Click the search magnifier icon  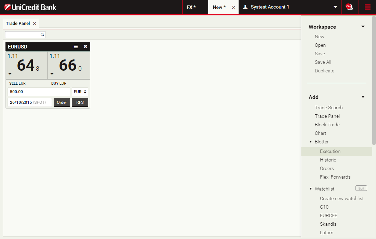[x=42, y=34]
